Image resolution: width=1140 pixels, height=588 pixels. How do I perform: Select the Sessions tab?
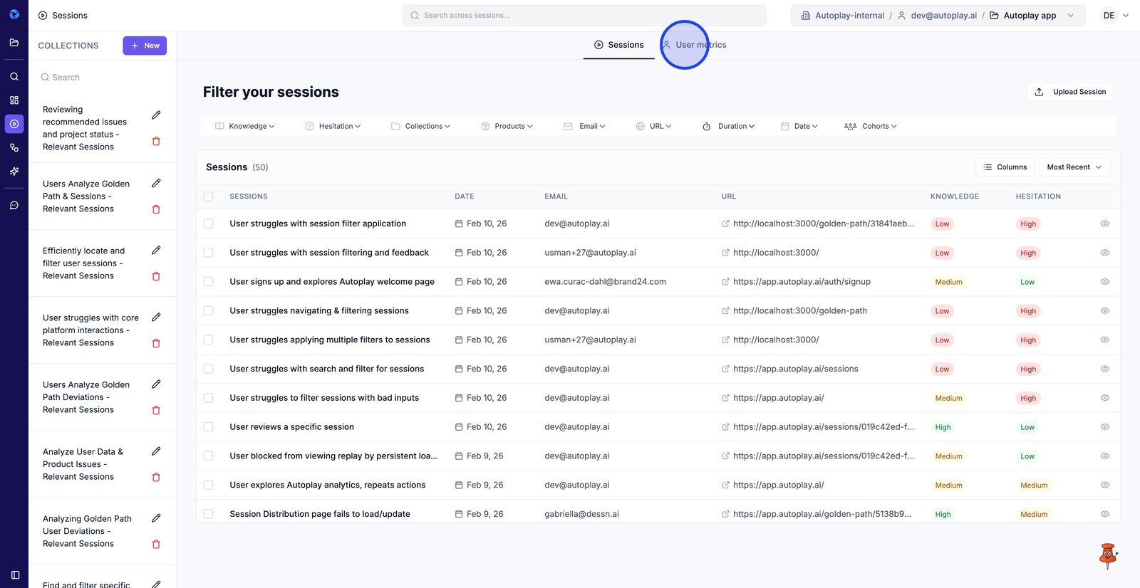(618, 45)
